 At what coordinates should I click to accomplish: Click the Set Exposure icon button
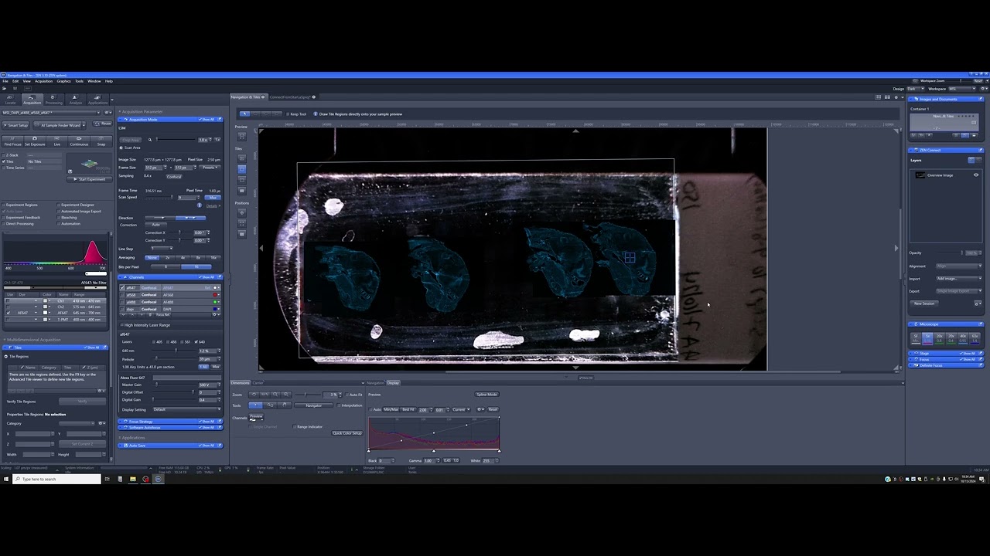tap(35, 141)
